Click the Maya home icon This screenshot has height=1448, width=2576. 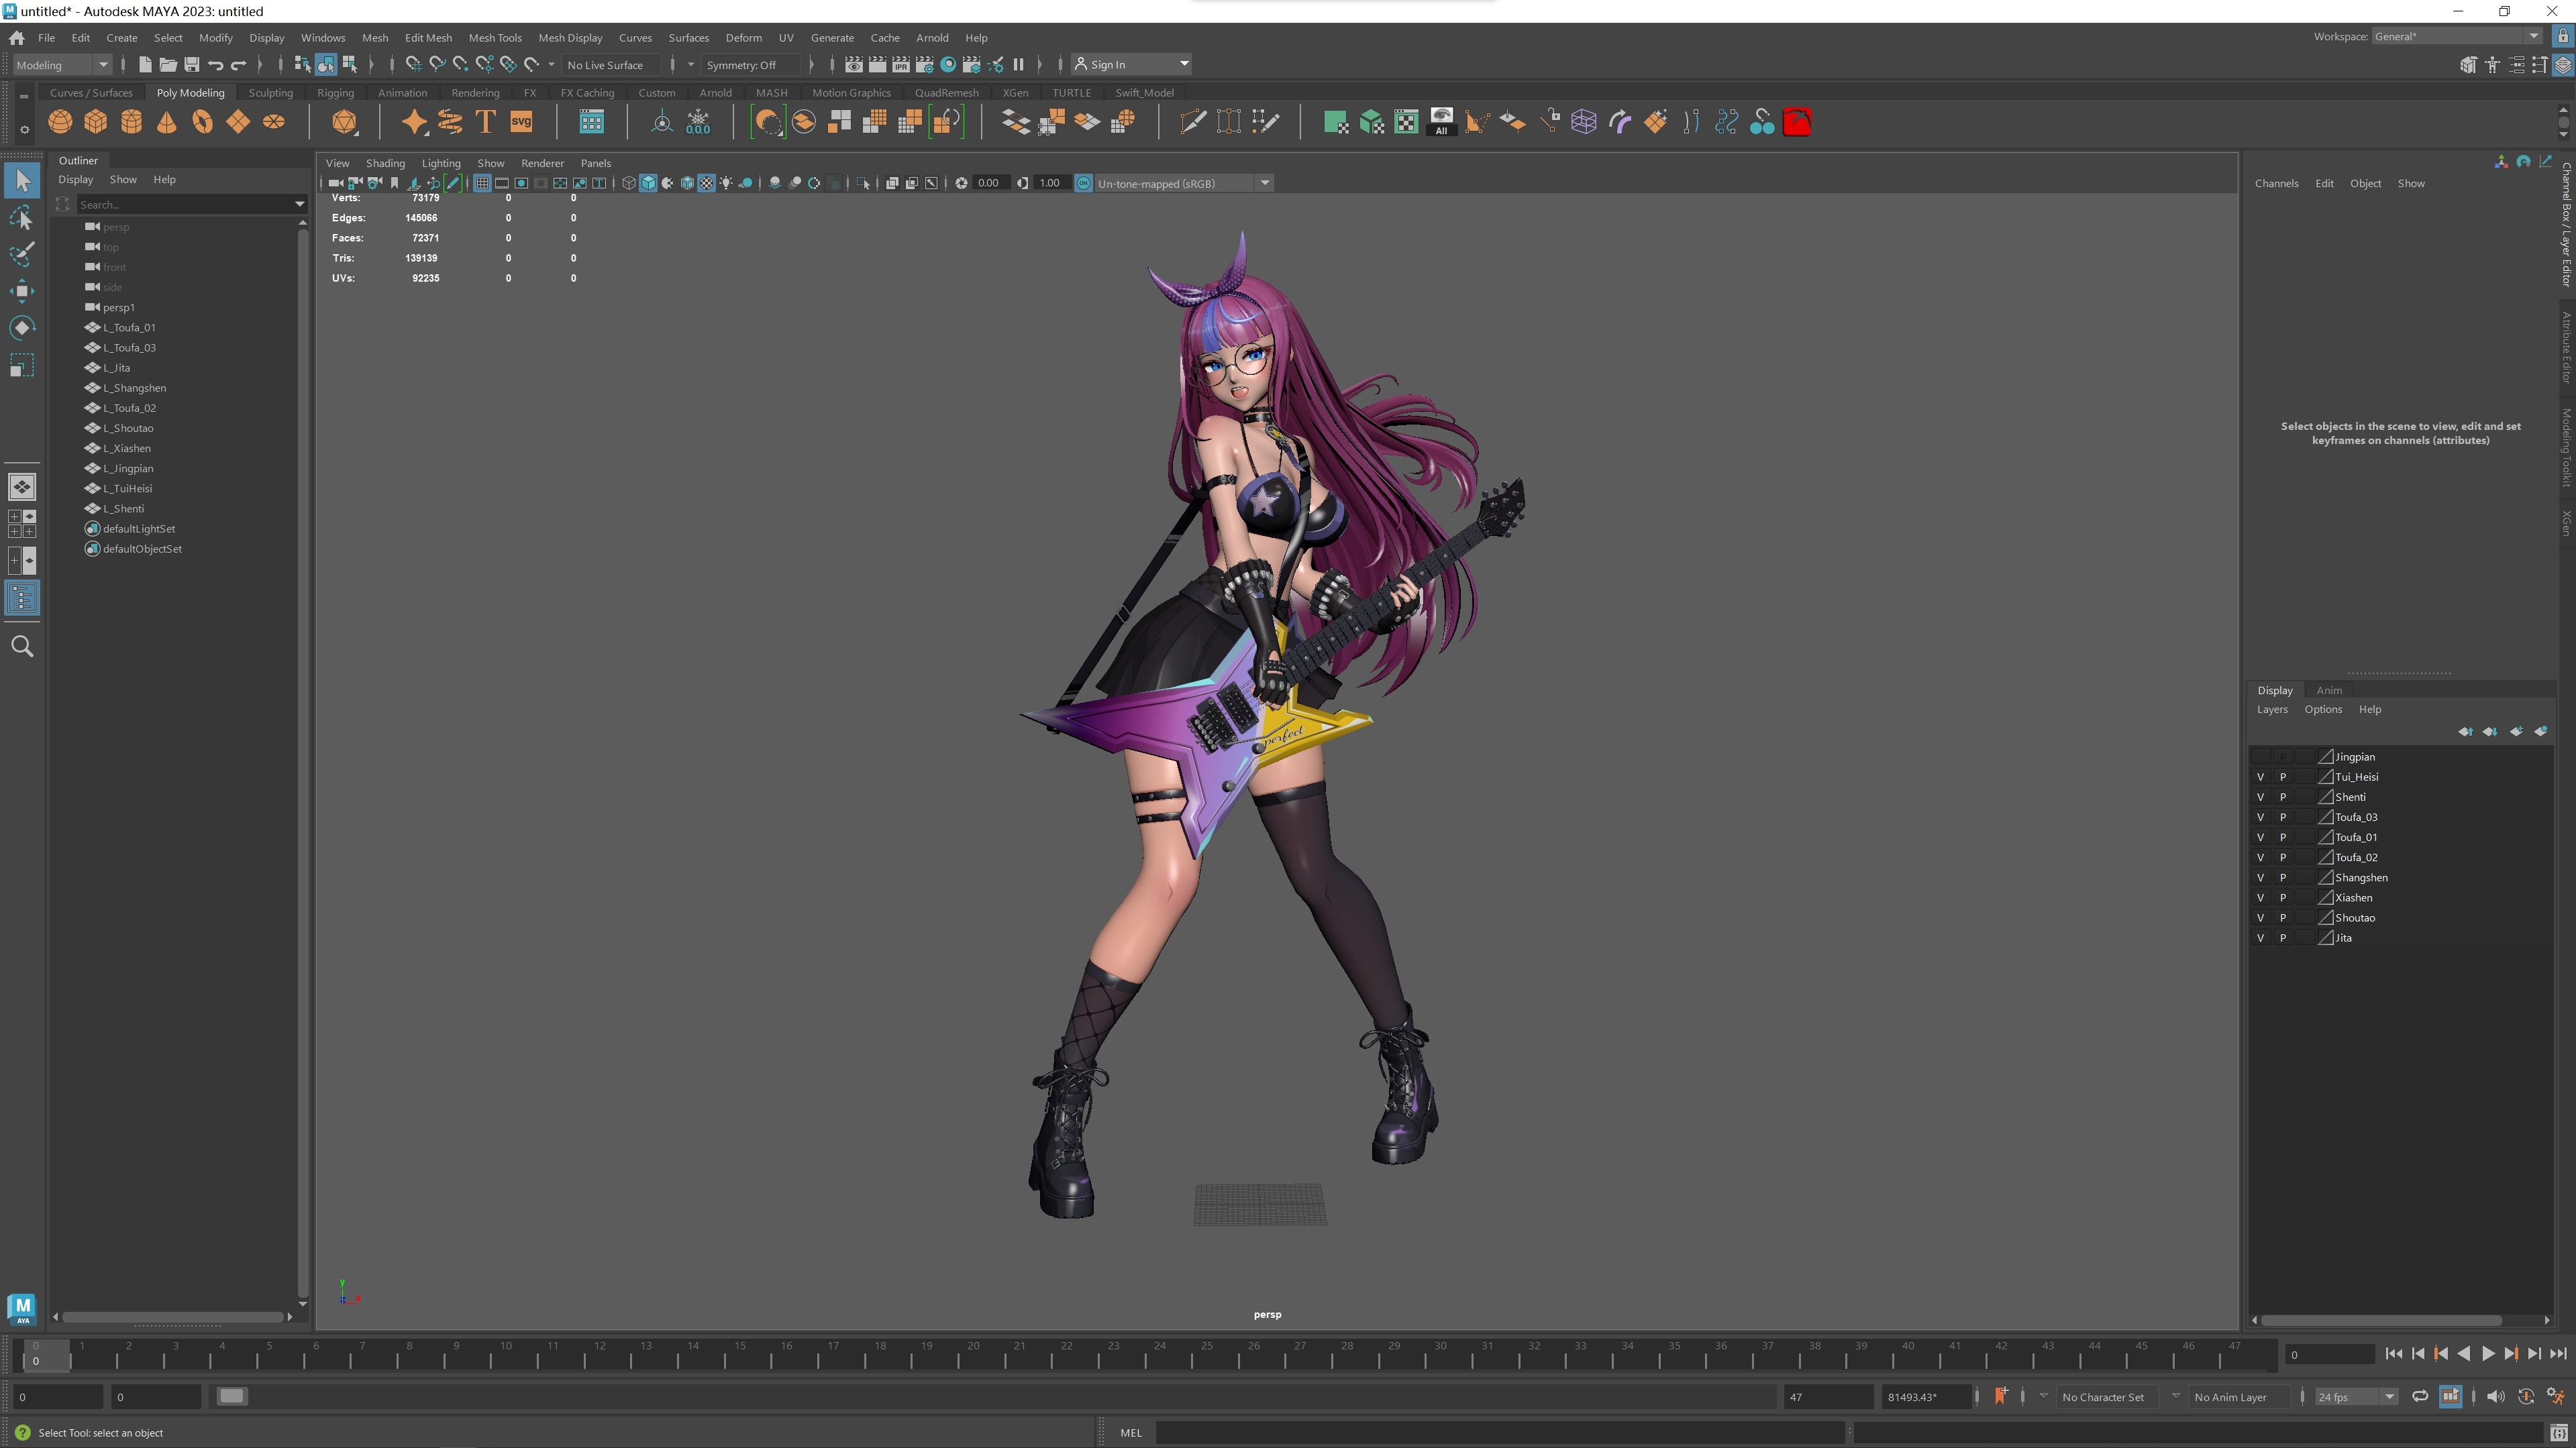click(x=16, y=38)
